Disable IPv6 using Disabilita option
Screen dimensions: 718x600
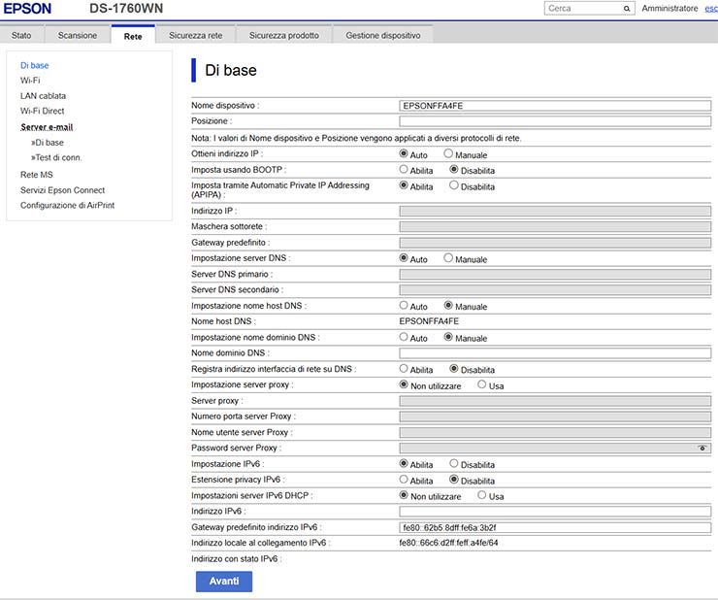[x=453, y=464]
